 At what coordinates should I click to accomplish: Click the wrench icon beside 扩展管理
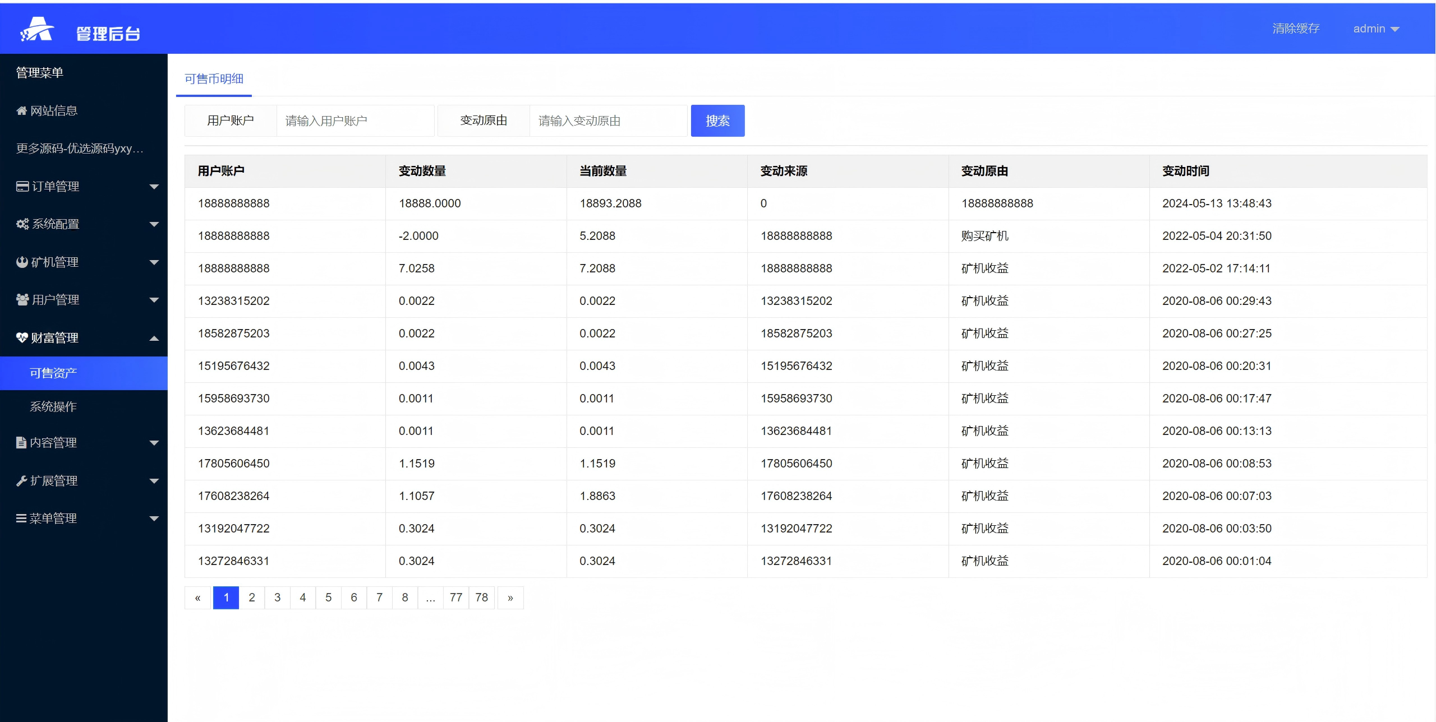point(22,481)
